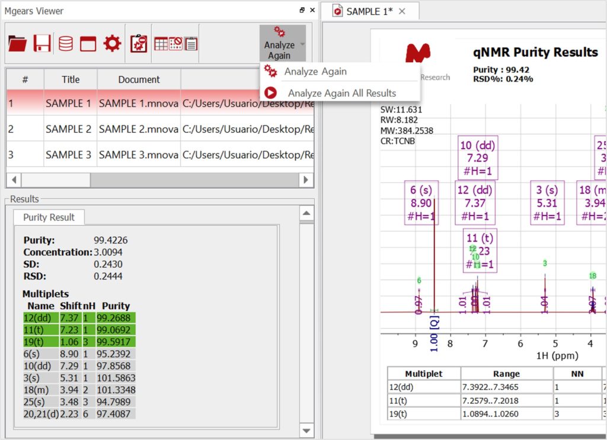Choose Analyze Again from the menu

point(315,72)
